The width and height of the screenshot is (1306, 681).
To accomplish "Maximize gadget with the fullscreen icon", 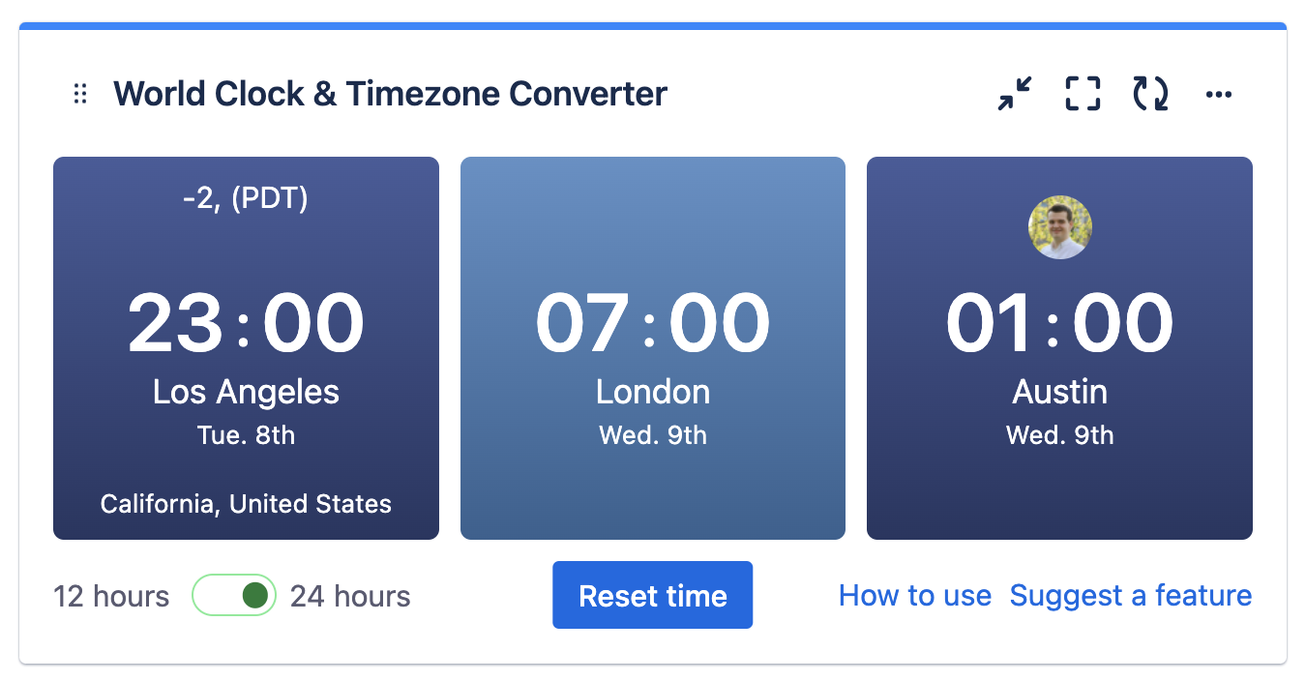I will pos(1083,94).
